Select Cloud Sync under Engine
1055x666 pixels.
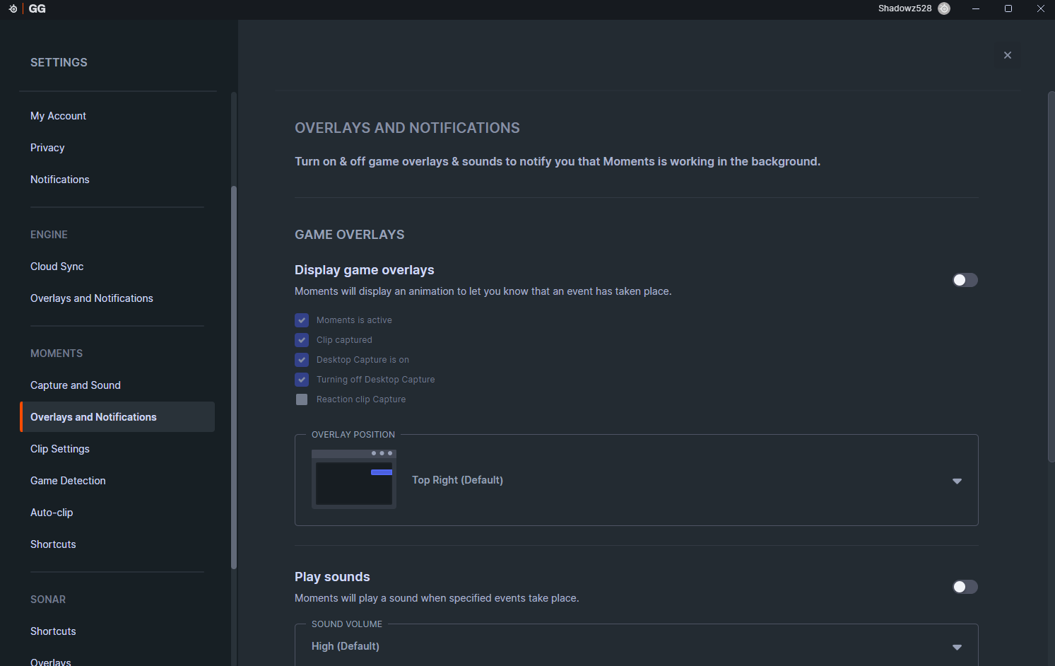57,267
